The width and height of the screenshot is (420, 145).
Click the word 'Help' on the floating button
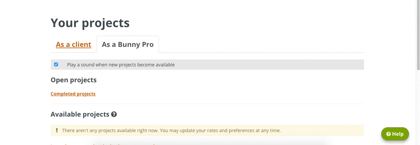[x=398, y=134]
